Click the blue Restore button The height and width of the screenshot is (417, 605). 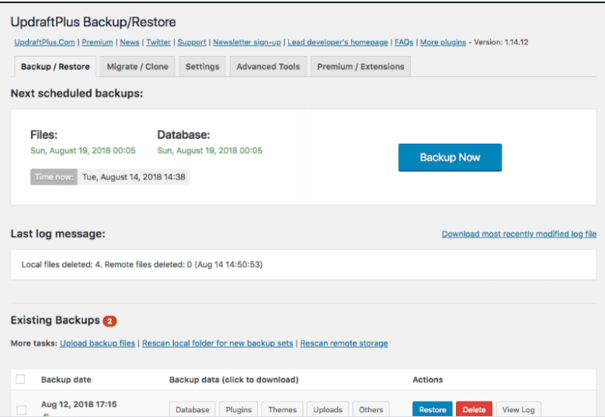point(433,409)
